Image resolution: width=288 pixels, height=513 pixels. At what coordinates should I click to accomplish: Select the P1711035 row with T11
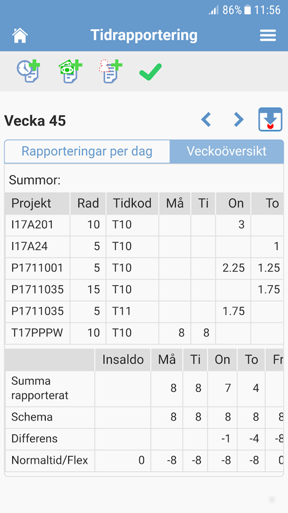tap(37, 311)
